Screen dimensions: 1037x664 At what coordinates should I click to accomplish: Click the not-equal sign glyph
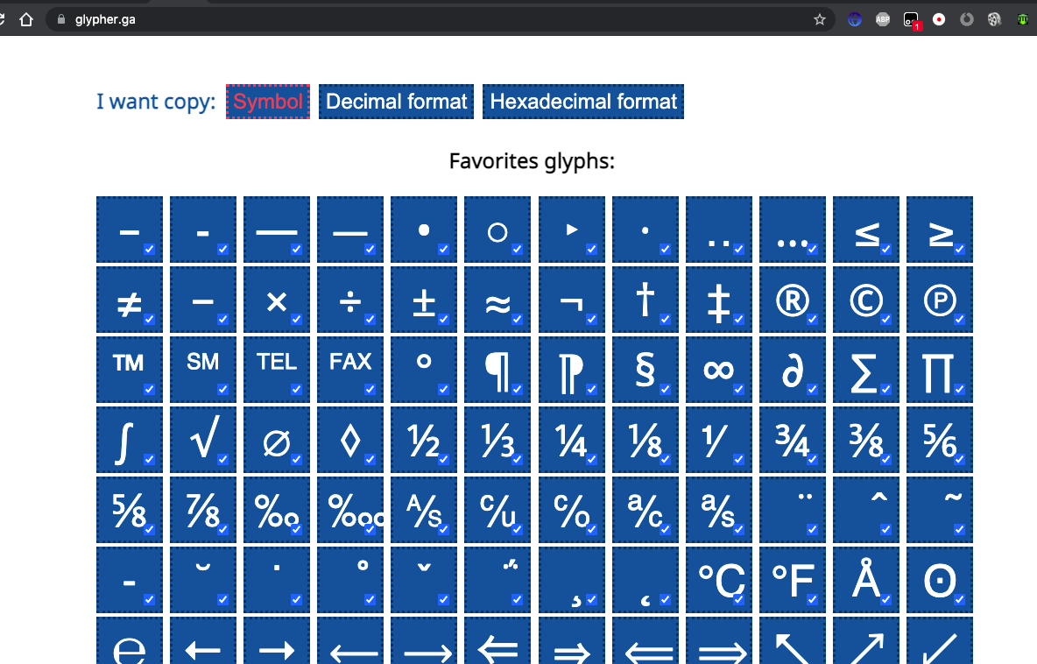(x=130, y=298)
